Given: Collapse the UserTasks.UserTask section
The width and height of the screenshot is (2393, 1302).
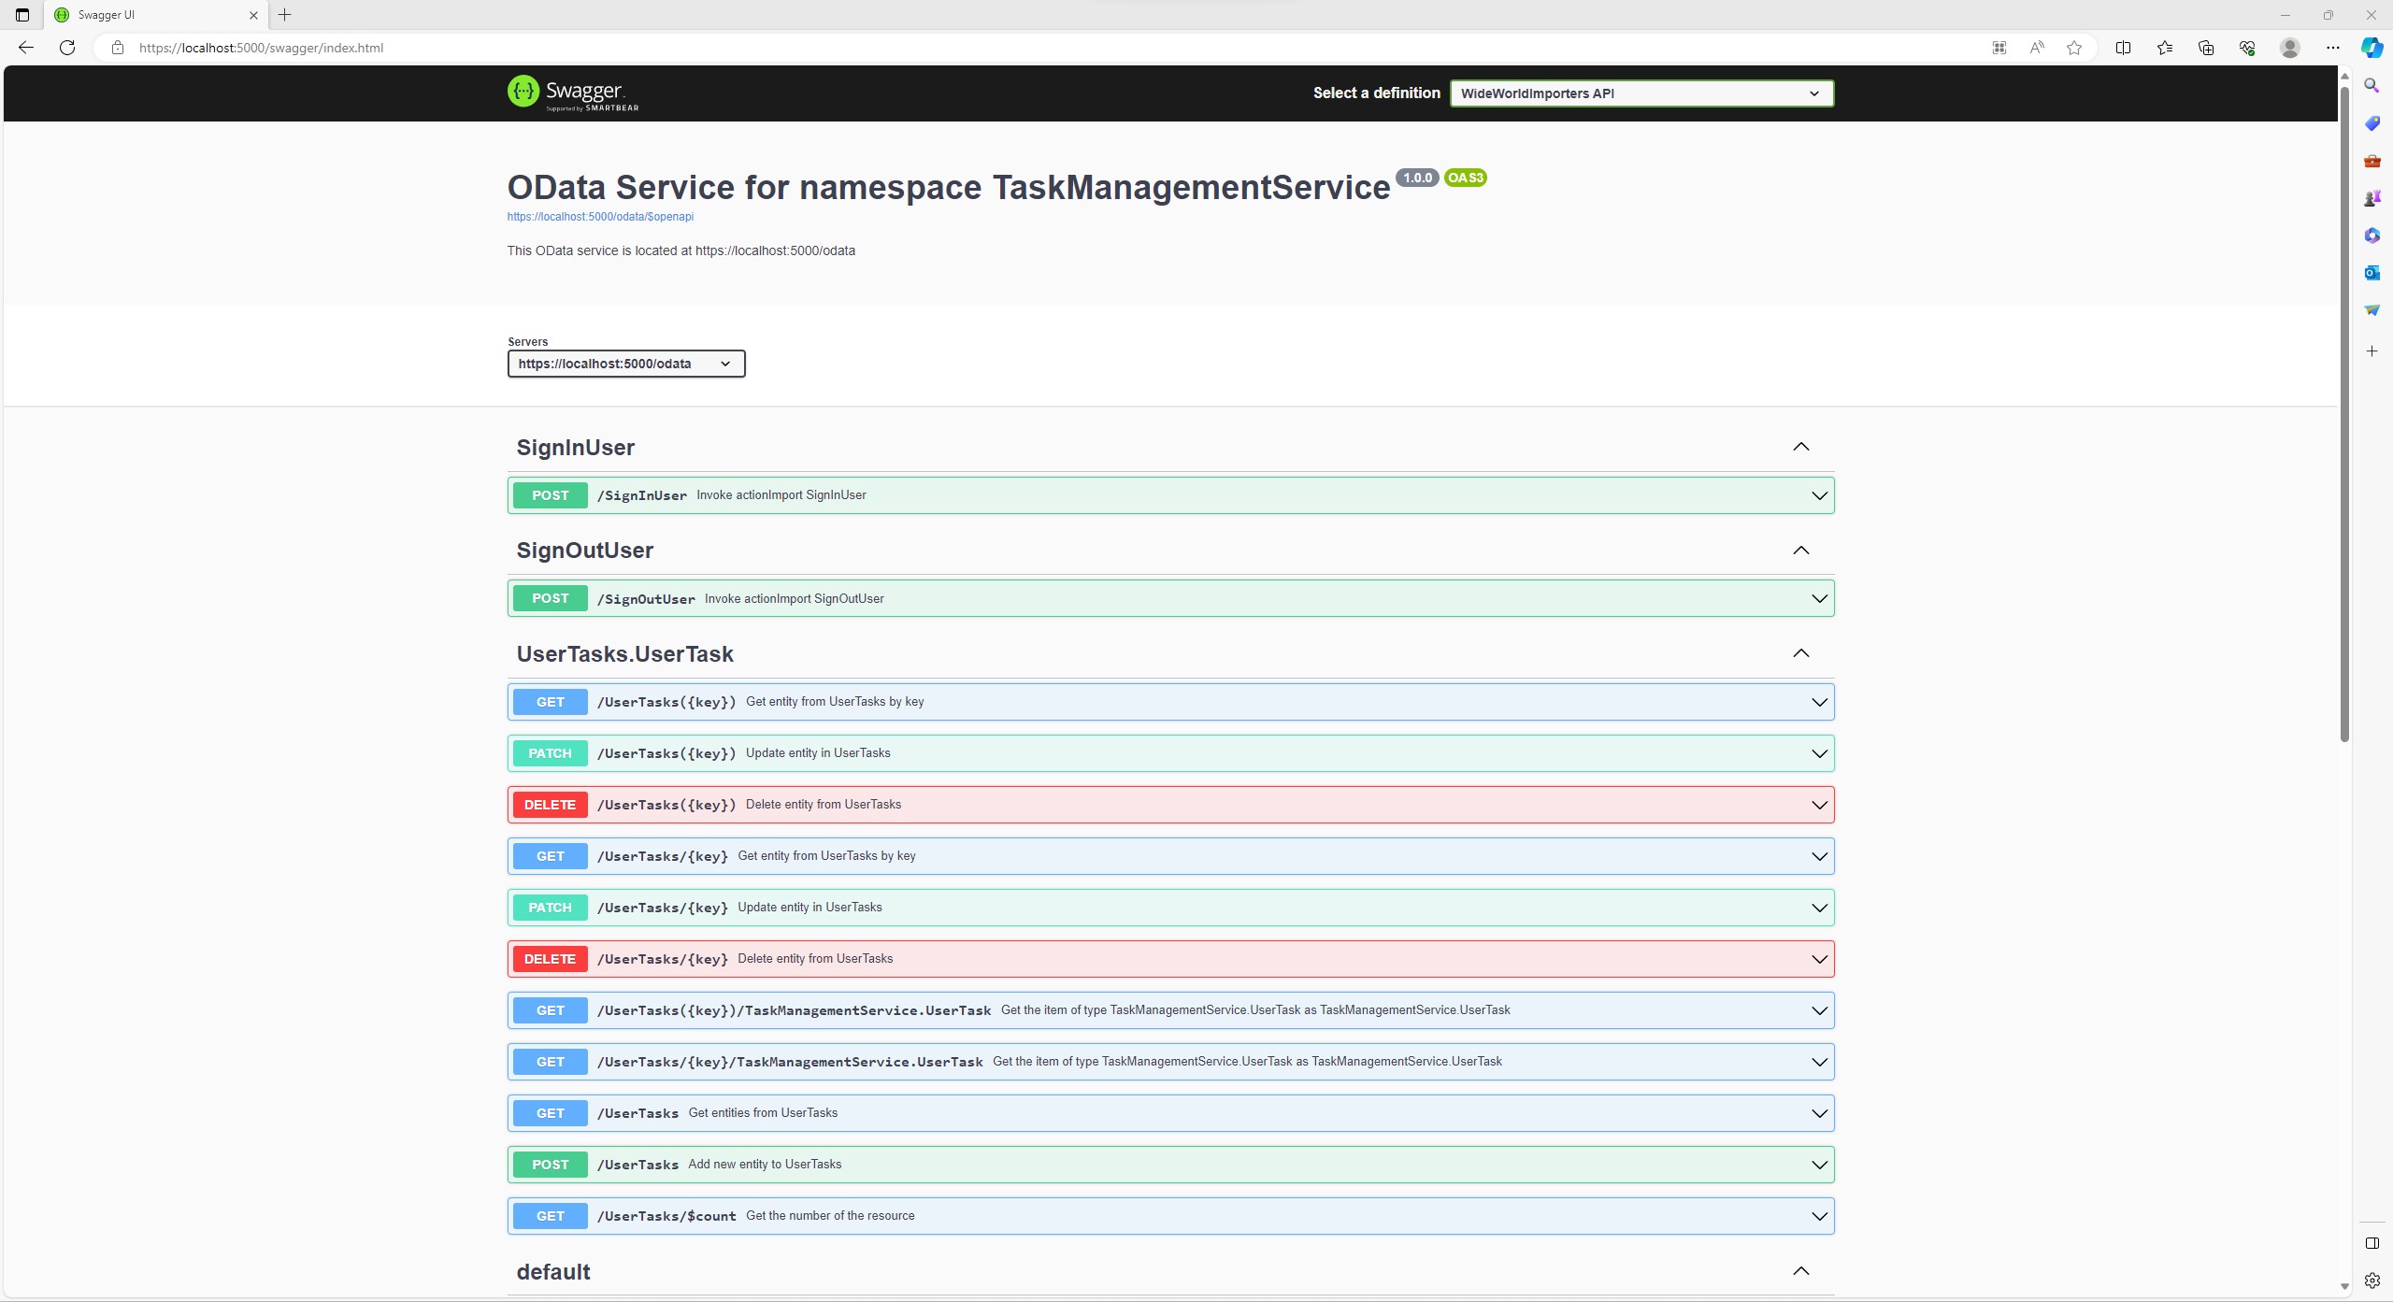Looking at the screenshot, I should coord(1801,653).
